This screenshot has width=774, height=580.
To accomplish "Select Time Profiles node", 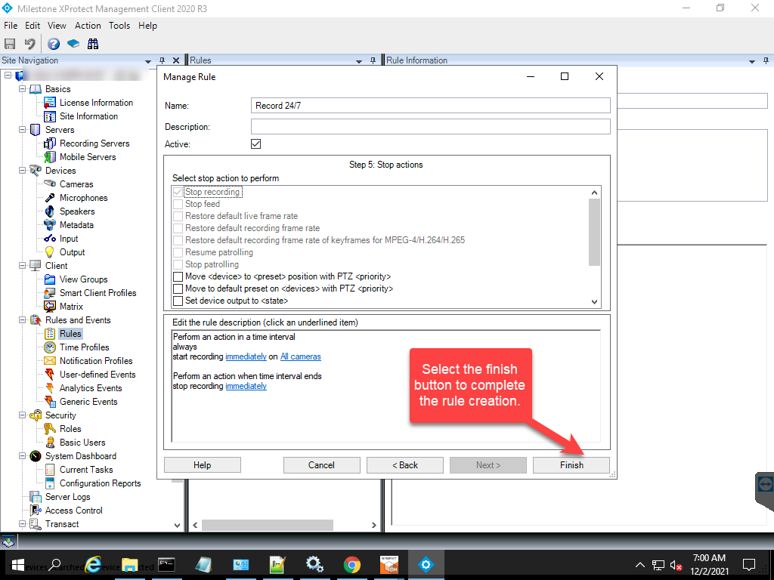I will [84, 347].
